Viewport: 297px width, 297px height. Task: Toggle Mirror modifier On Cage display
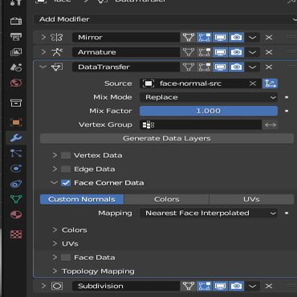coord(189,37)
